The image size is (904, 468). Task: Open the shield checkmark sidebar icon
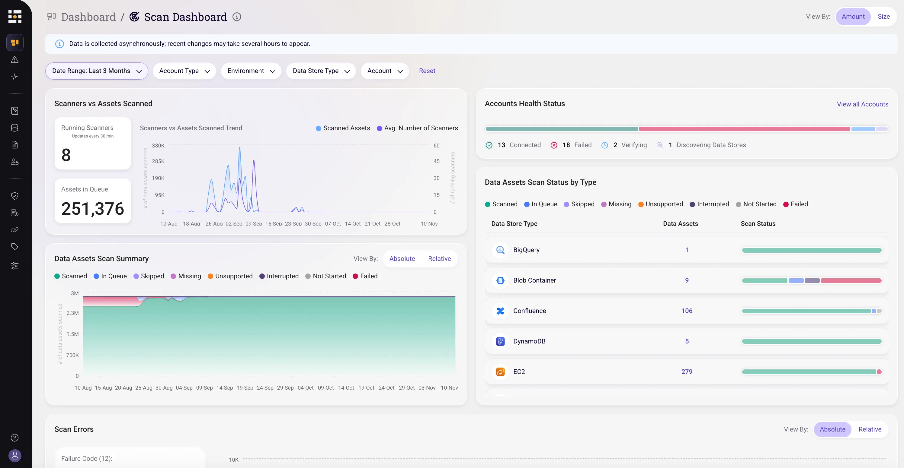(x=14, y=196)
